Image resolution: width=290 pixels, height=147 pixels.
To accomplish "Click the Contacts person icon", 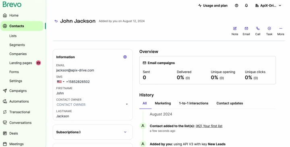I will point(5,26).
